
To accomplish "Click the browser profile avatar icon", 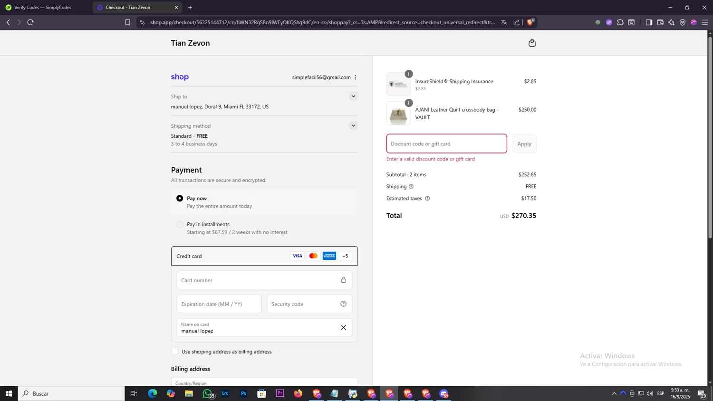I will click(694, 22).
